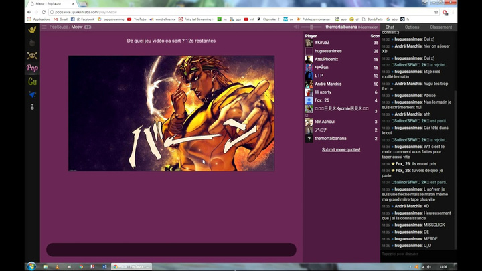Click player #KiruaZ avatar
This screenshot has width=482, height=271.
[x=309, y=43]
